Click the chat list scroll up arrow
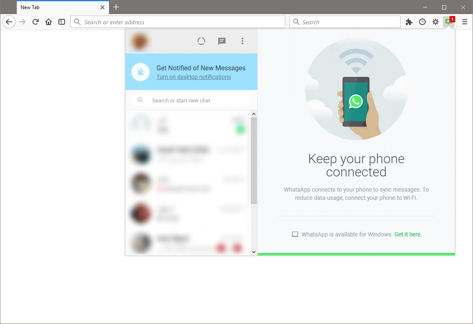The height and width of the screenshot is (324, 473). (x=254, y=114)
